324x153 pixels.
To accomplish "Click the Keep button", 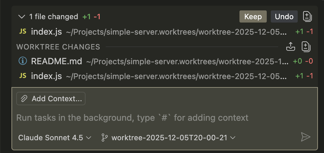I will (x=253, y=16).
